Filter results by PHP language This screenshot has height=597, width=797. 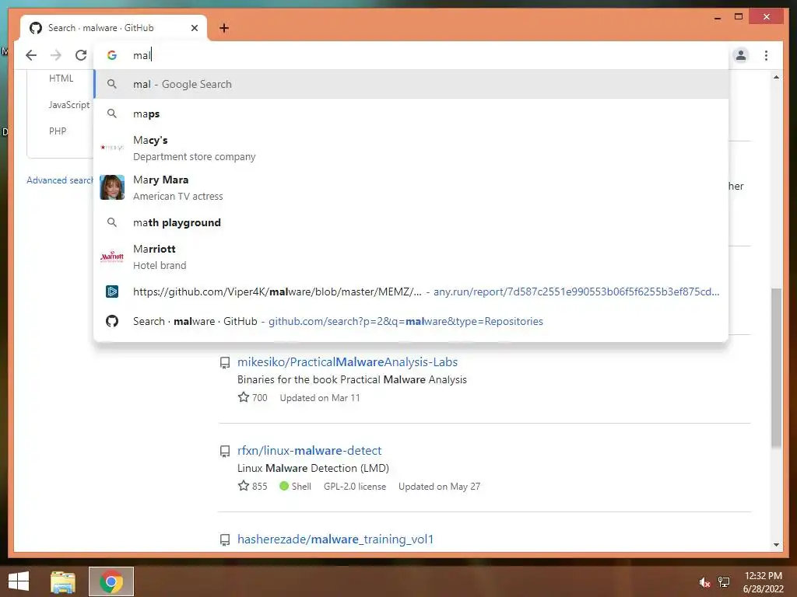pos(58,131)
